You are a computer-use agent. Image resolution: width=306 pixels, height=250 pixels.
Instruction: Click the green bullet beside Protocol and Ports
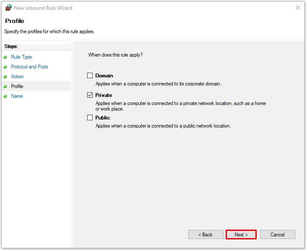(x=5, y=67)
